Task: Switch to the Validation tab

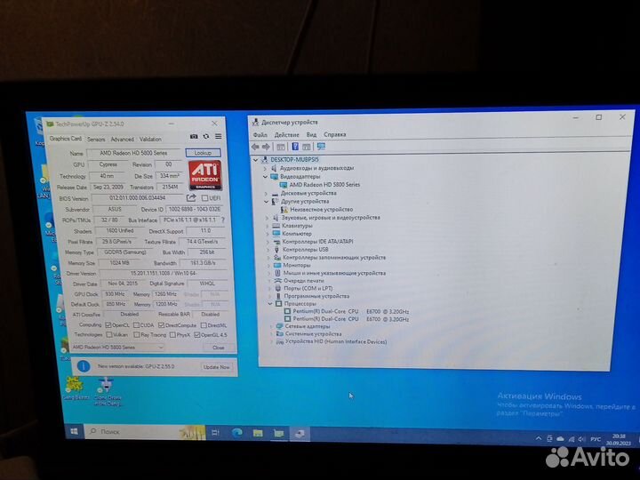Action: 150,140
